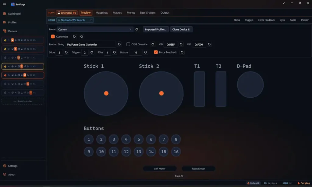Reset the PID value
Image resolution: width=312 pixels, height=187 pixels.
click(209, 44)
